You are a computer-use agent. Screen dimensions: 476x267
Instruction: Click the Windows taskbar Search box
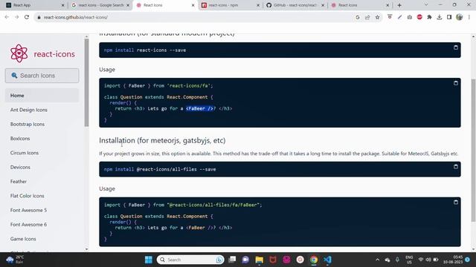tap(190, 260)
